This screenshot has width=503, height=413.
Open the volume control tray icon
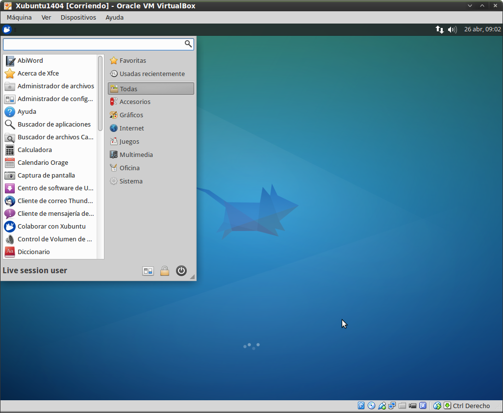[x=453, y=29]
